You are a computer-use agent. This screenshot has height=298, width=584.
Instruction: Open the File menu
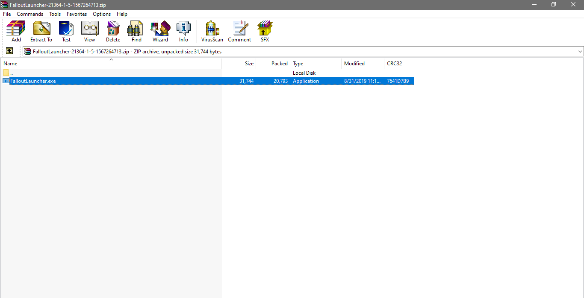coord(7,14)
